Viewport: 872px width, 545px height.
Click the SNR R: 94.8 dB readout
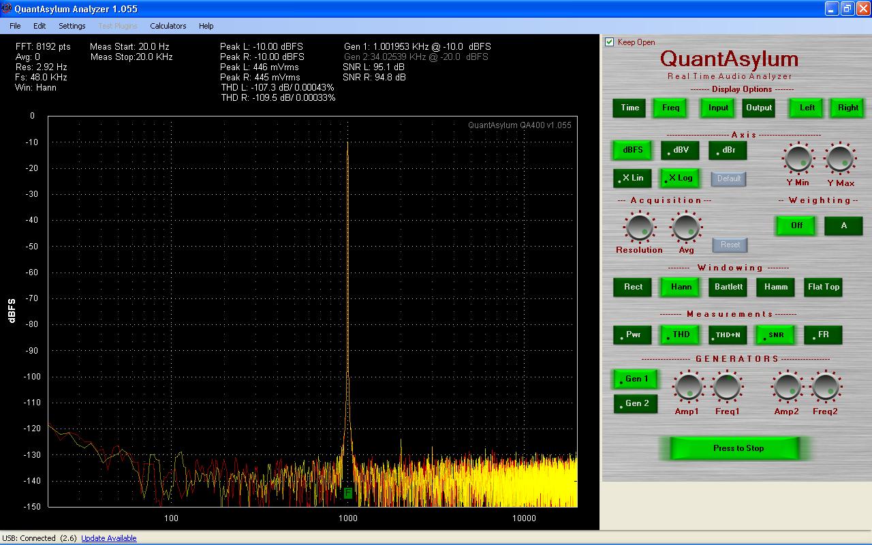tap(375, 77)
